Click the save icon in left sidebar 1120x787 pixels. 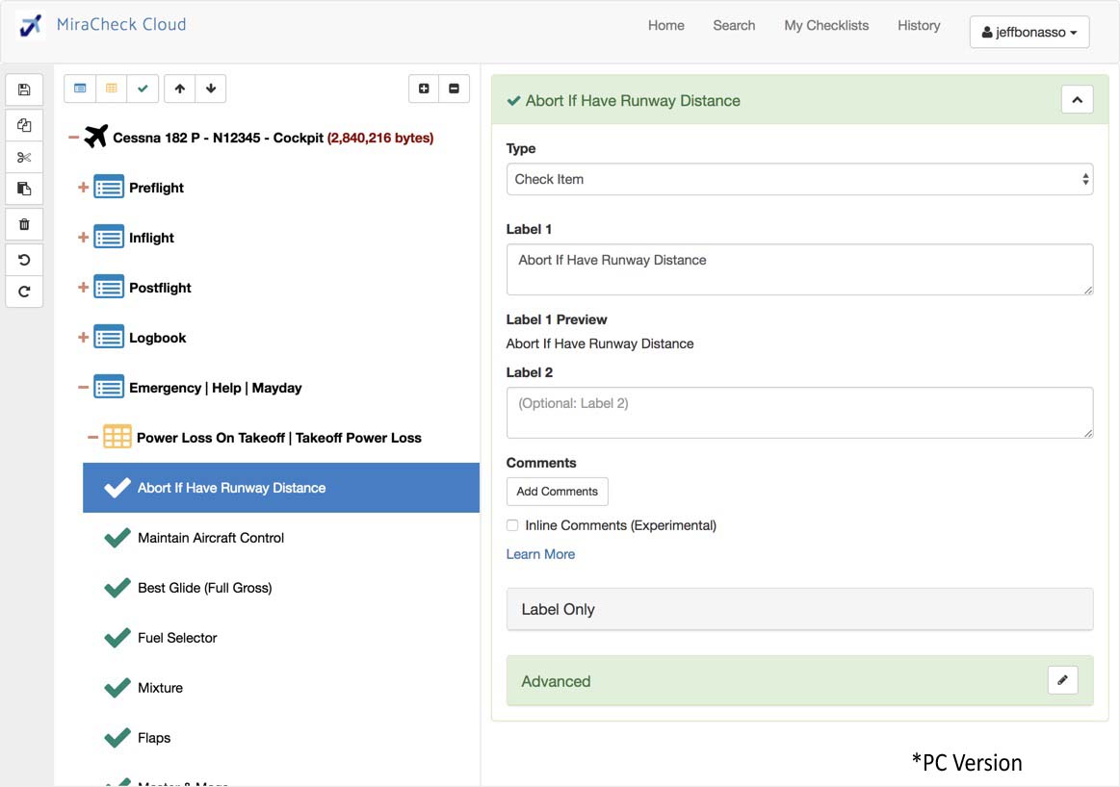tap(23, 89)
